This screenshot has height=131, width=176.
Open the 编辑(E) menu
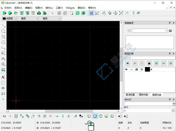(x=29, y=8)
